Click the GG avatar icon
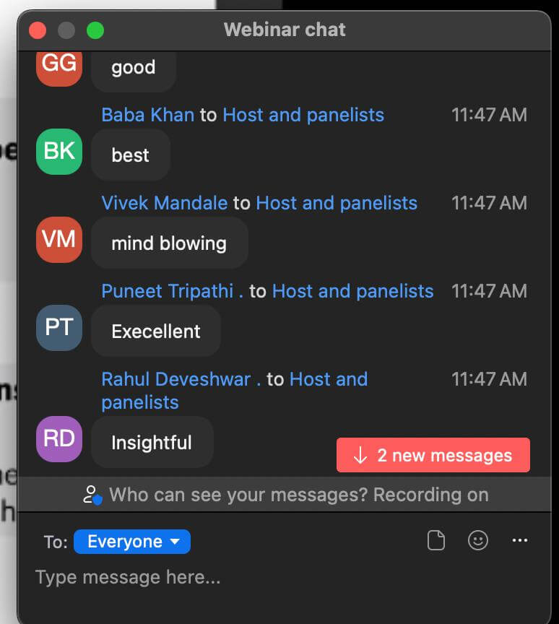Screen dimensions: 559x624 [x=59, y=68]
